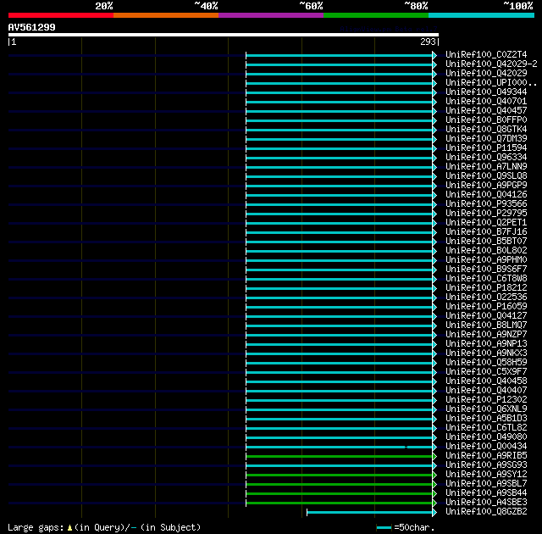The image size is (542, 534).
Task: Click the UniRef100_Q7DM39 label
Action: [486, 139]
